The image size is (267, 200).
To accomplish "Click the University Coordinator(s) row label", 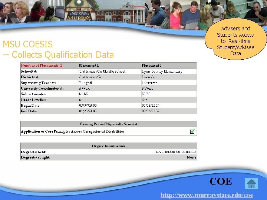I will click(42, 88).
